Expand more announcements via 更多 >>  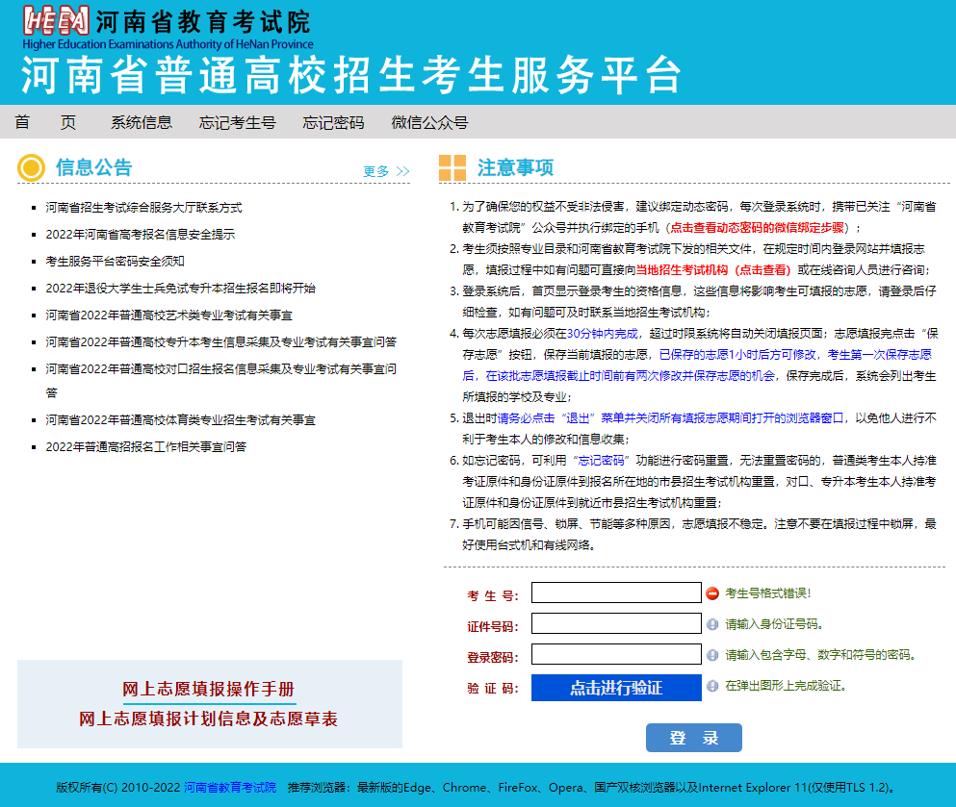click(x=386, y=171)
